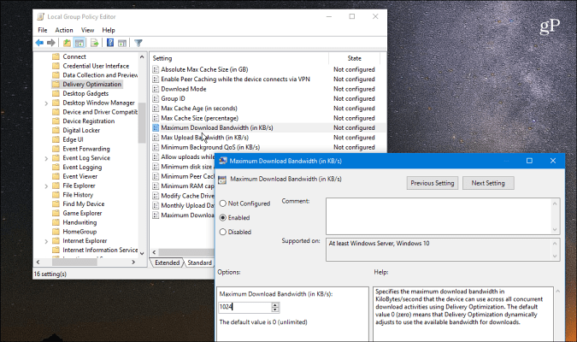The image size is (577, 342).
Task: Open the Help toolbar icon
Action: click(110, 43)
